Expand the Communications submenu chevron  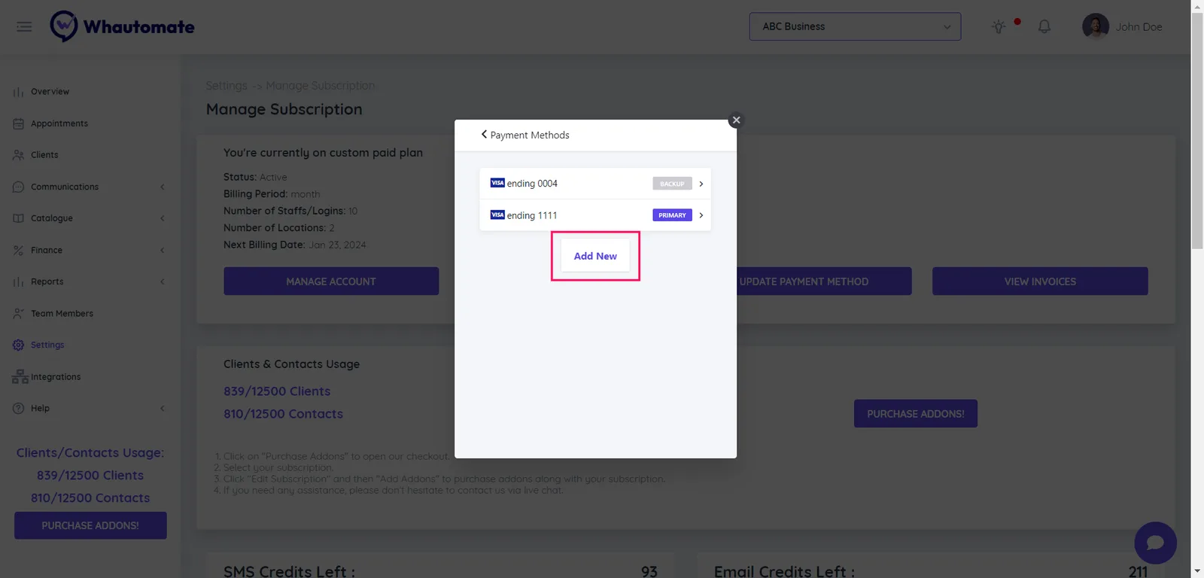(x=163, y=187)
